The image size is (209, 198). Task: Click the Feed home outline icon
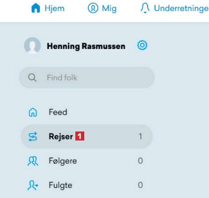pos(33,112)
